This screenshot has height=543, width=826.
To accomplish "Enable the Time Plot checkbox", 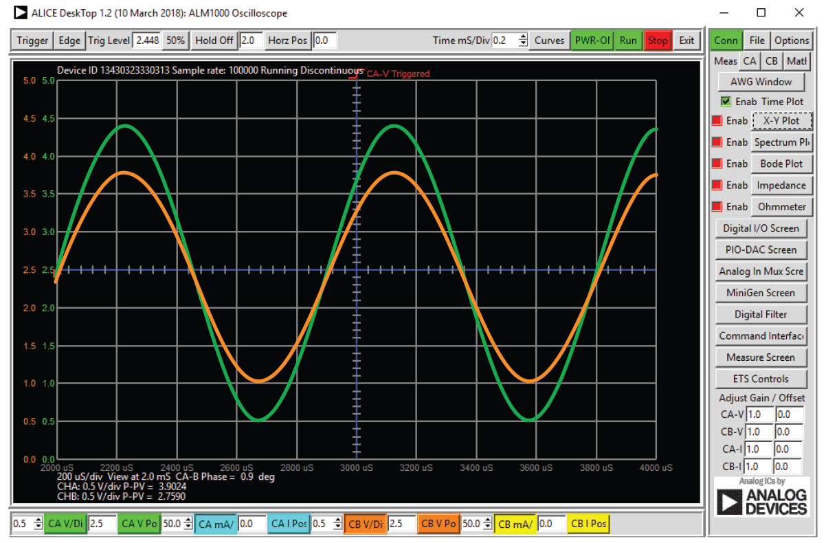I will pos(726,102).
